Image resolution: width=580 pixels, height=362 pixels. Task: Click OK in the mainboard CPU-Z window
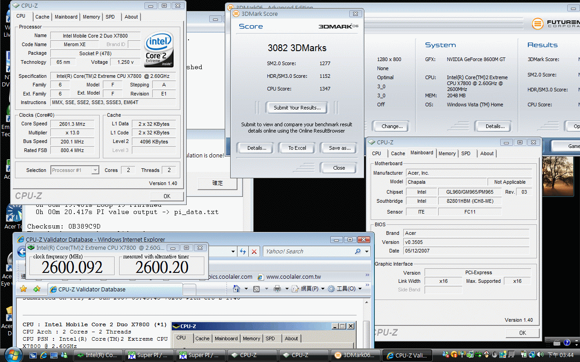click(x=522, y=333)
